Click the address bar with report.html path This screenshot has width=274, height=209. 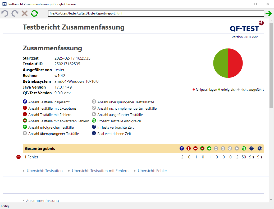(156, 13)
